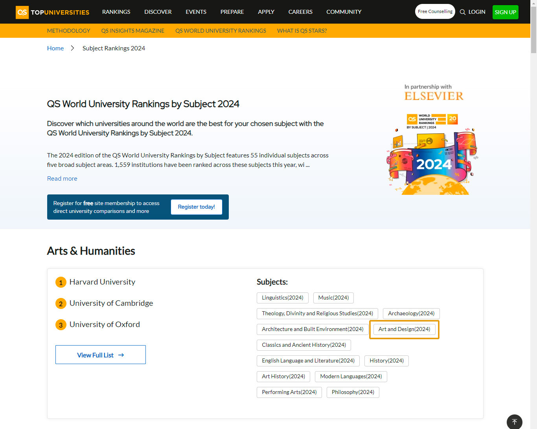537x429 pixels.
Task: Open the Apply menu
Action: pyautogui.click(x=266, y=12)
